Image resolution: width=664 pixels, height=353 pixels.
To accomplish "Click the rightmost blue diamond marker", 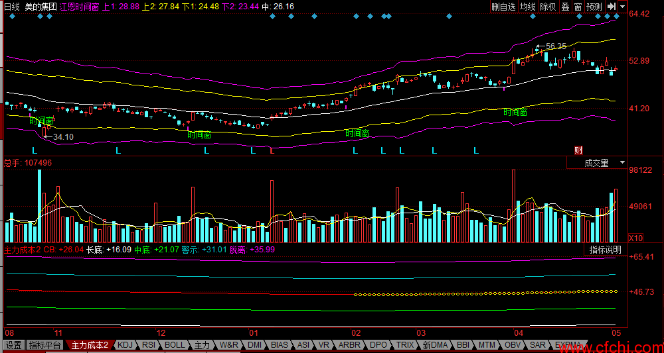I will click(617, 17).
